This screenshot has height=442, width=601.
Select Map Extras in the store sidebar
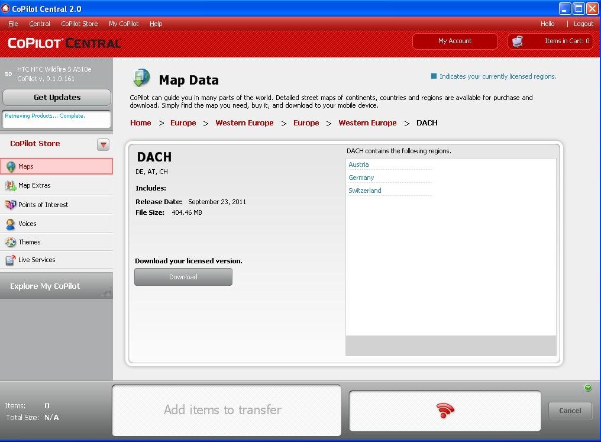coord(56,186)
